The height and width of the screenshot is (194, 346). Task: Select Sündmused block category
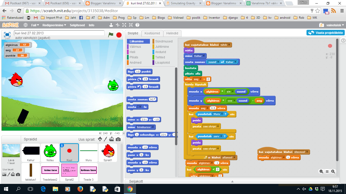[164, 41]
